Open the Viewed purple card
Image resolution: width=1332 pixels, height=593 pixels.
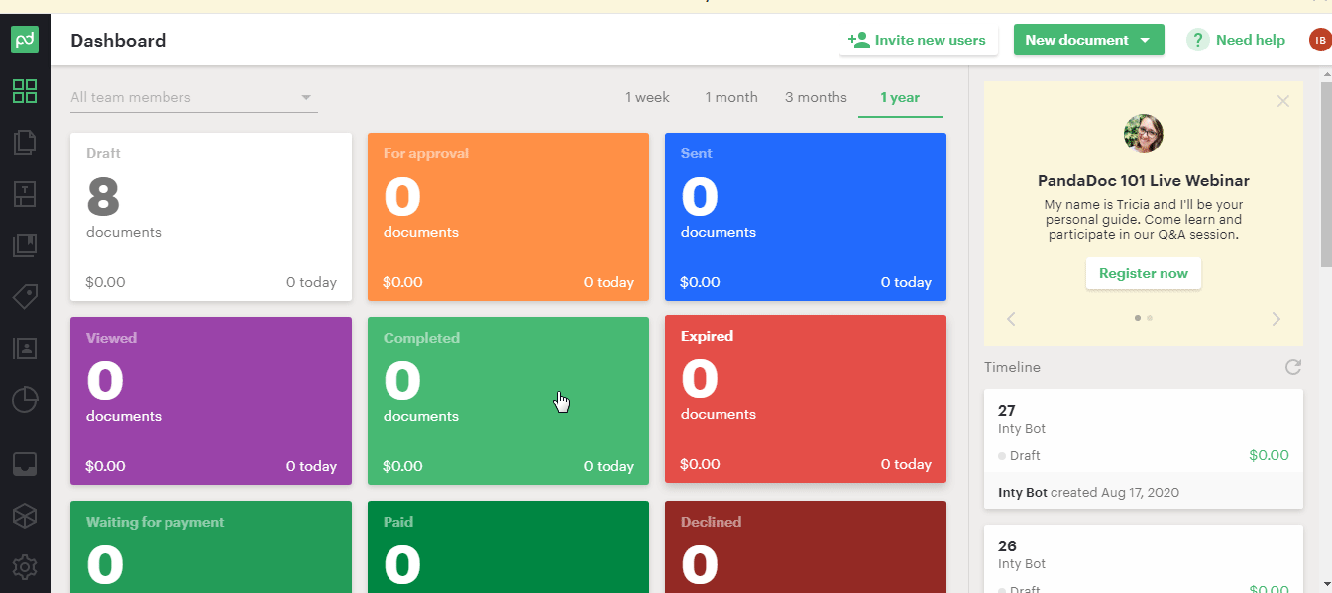pyautogui.click(x=211, y=401)
